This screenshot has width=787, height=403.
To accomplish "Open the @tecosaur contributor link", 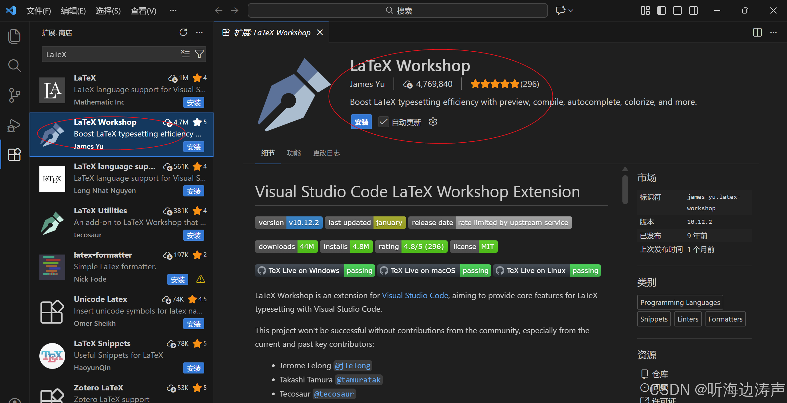I will [x=334, y=394].
